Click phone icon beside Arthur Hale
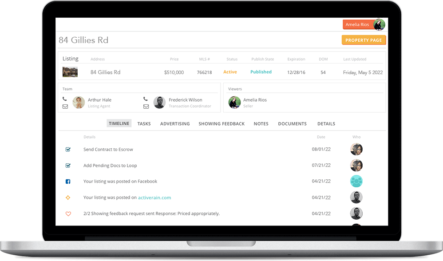 click(65, 99)
